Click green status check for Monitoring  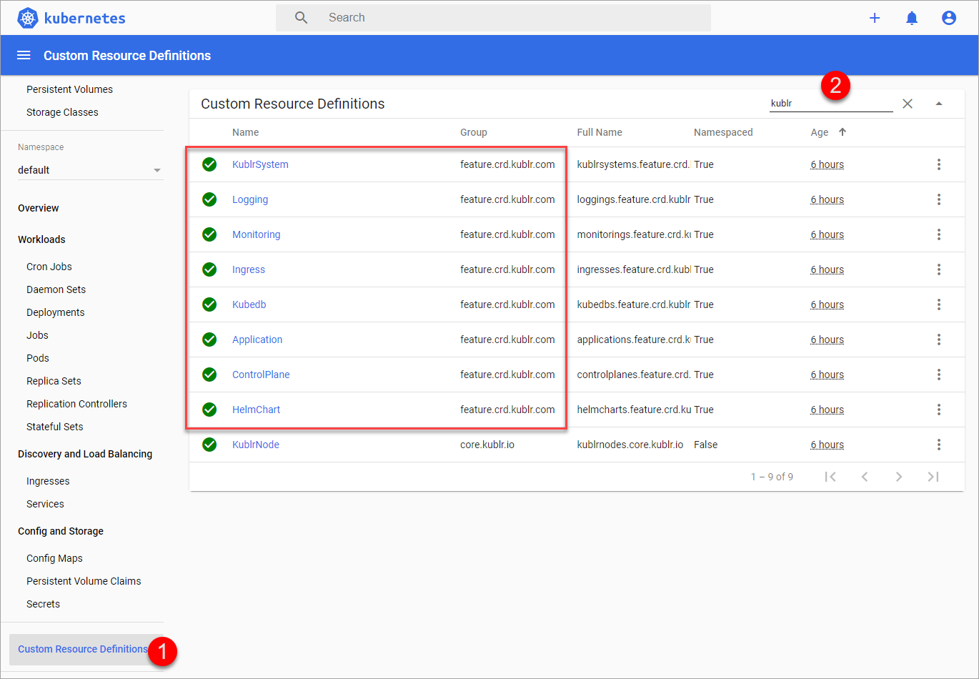[209, 234]
